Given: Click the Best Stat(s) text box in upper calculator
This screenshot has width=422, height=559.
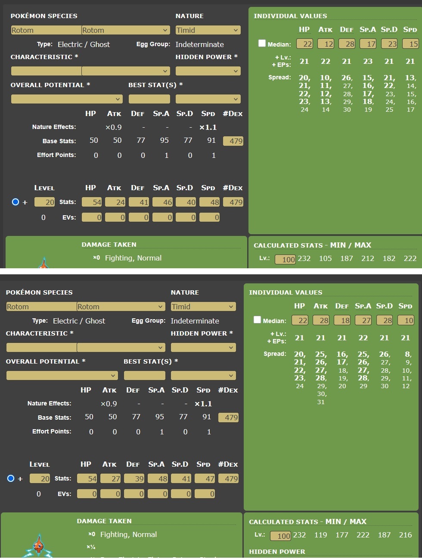Looking at the screenshot, I should pos(149,99).
